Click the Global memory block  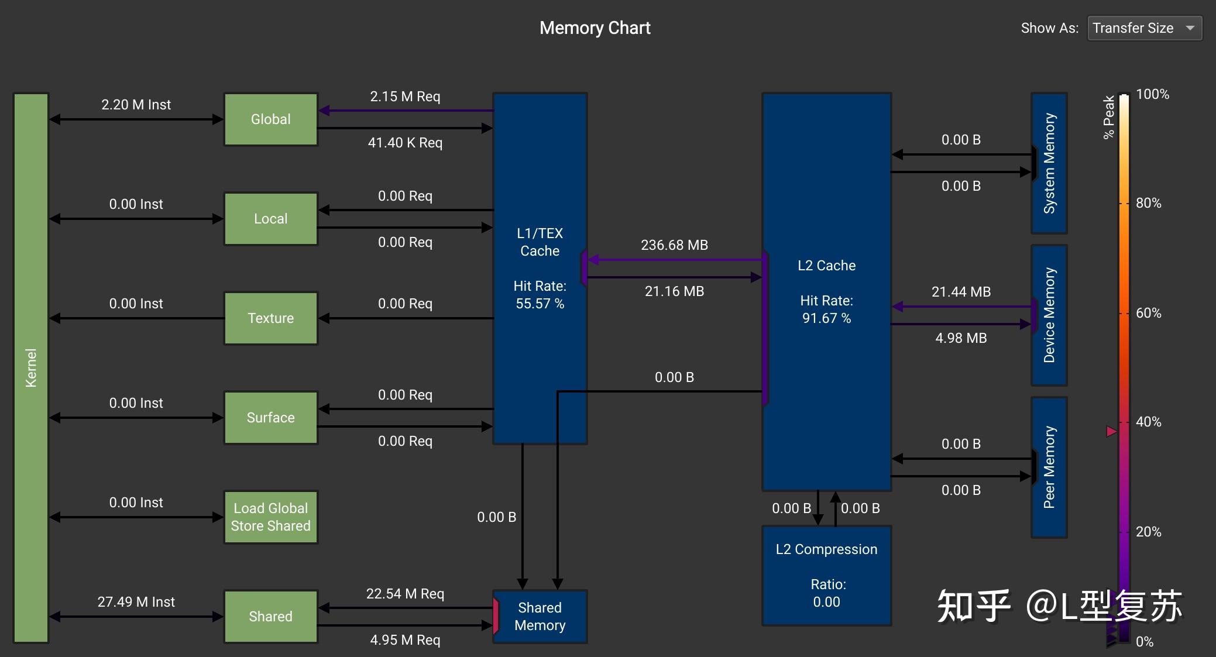(270, 119)
